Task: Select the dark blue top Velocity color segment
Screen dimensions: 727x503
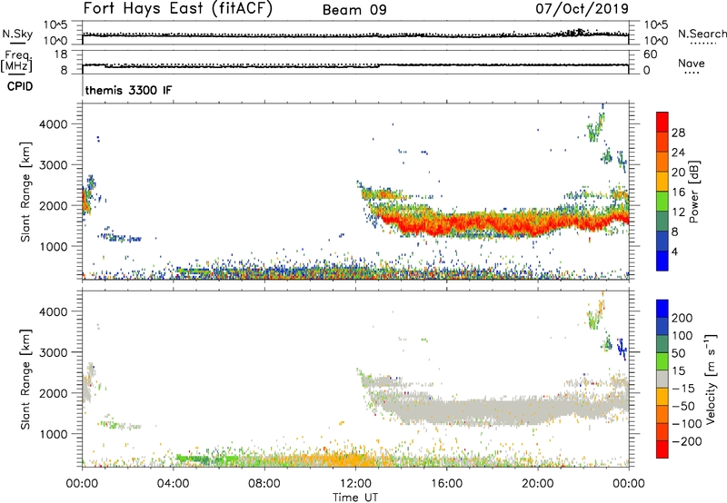Action: pos(662,309)
